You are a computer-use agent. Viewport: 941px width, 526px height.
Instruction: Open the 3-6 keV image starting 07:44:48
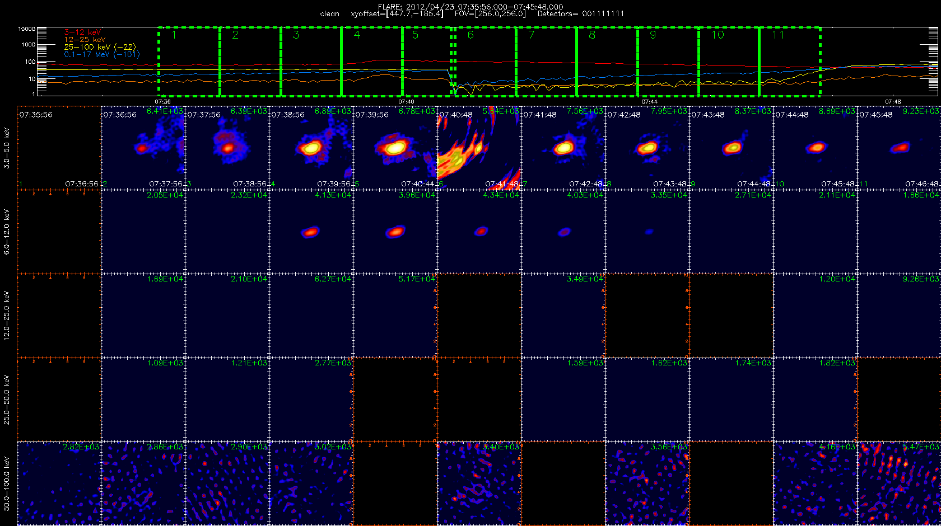815,148
